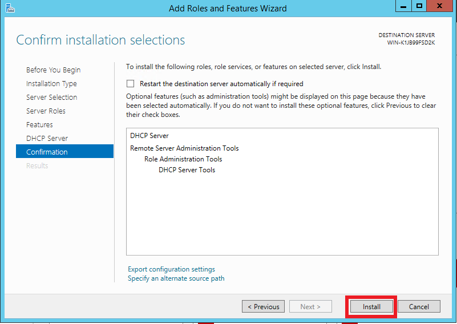
Task: Select the Server Selection step
Action: [51, 98]
